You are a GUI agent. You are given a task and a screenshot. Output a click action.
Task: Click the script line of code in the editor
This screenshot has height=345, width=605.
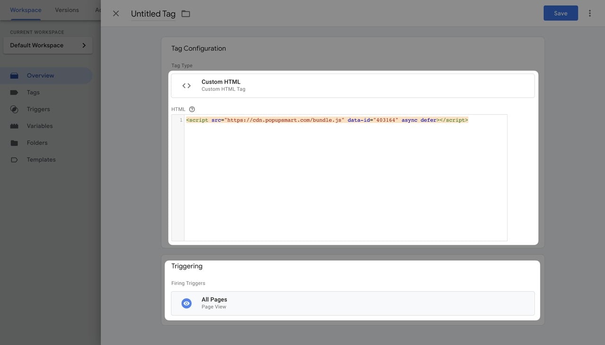[x=327, y=120]
